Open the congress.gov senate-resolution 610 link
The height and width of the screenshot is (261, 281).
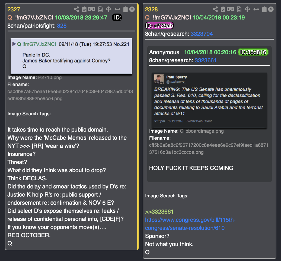point(190,224)
